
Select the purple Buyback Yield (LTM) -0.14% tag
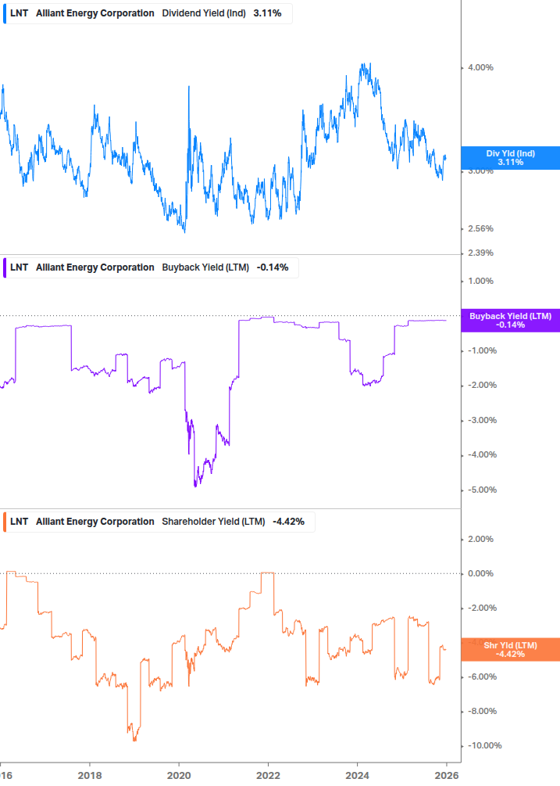click(510, 321)
